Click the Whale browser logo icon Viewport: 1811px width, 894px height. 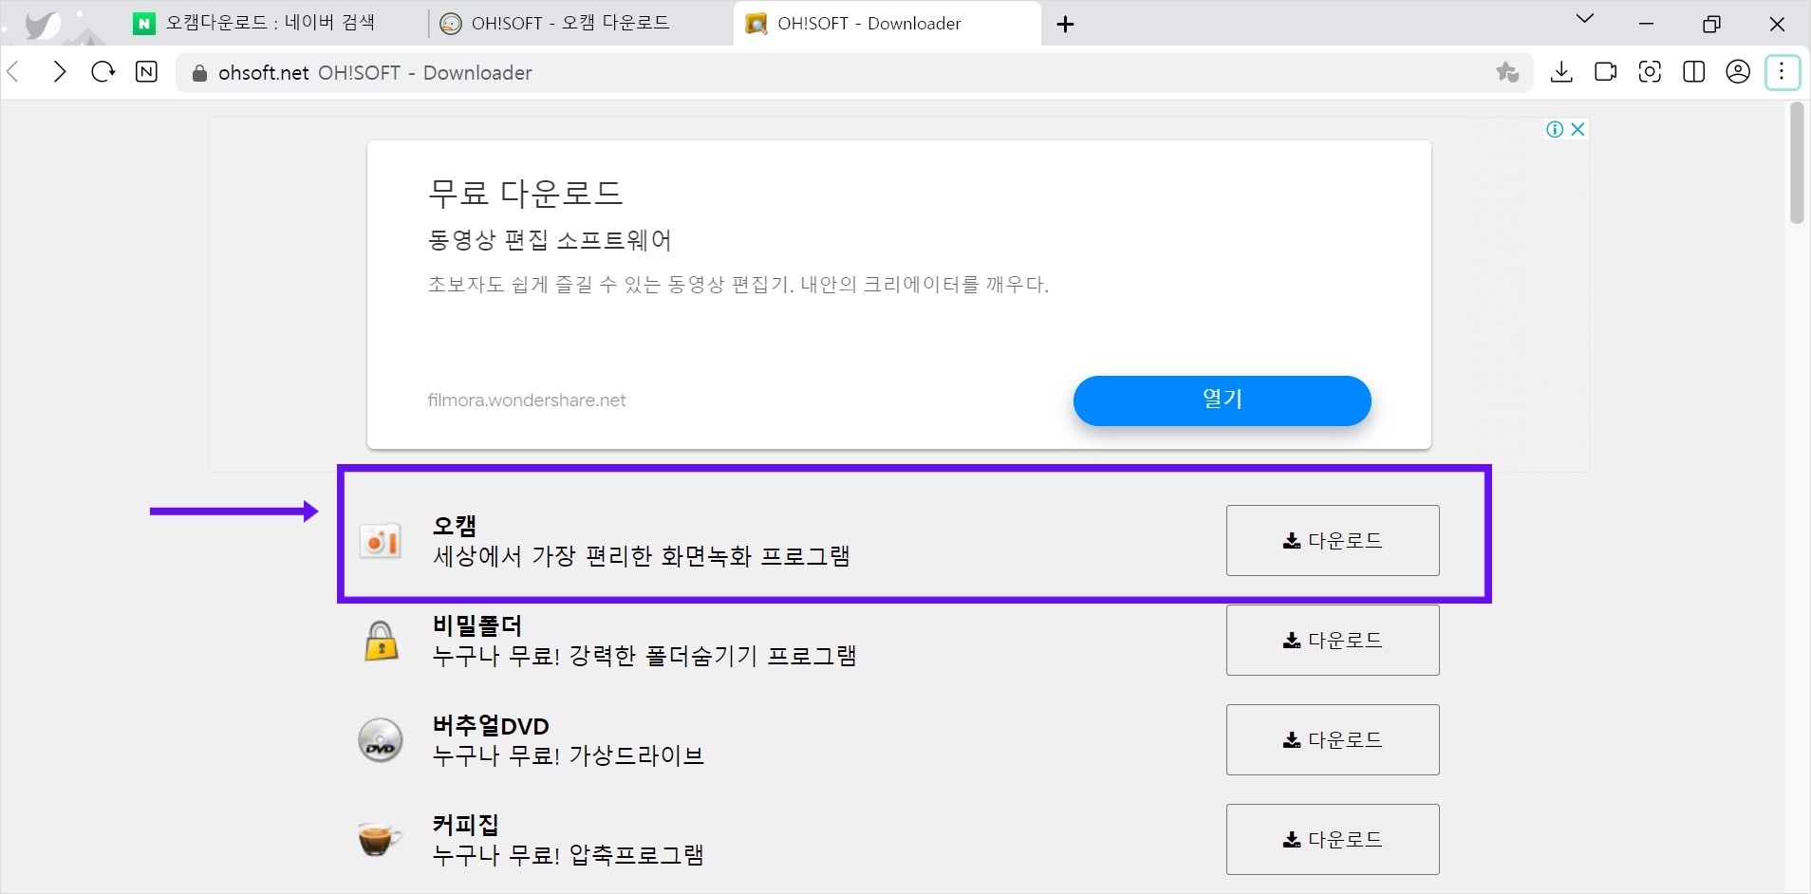(x=42, y=24)
